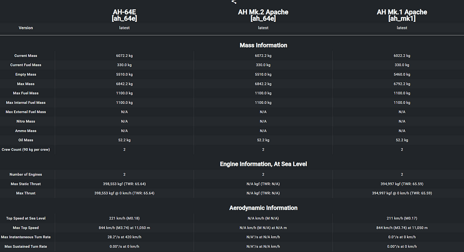This screenshot has width=464, height=252.
Task: Click the AH Mk.1 top speed 211 km/h value
Action: [402, 218]
